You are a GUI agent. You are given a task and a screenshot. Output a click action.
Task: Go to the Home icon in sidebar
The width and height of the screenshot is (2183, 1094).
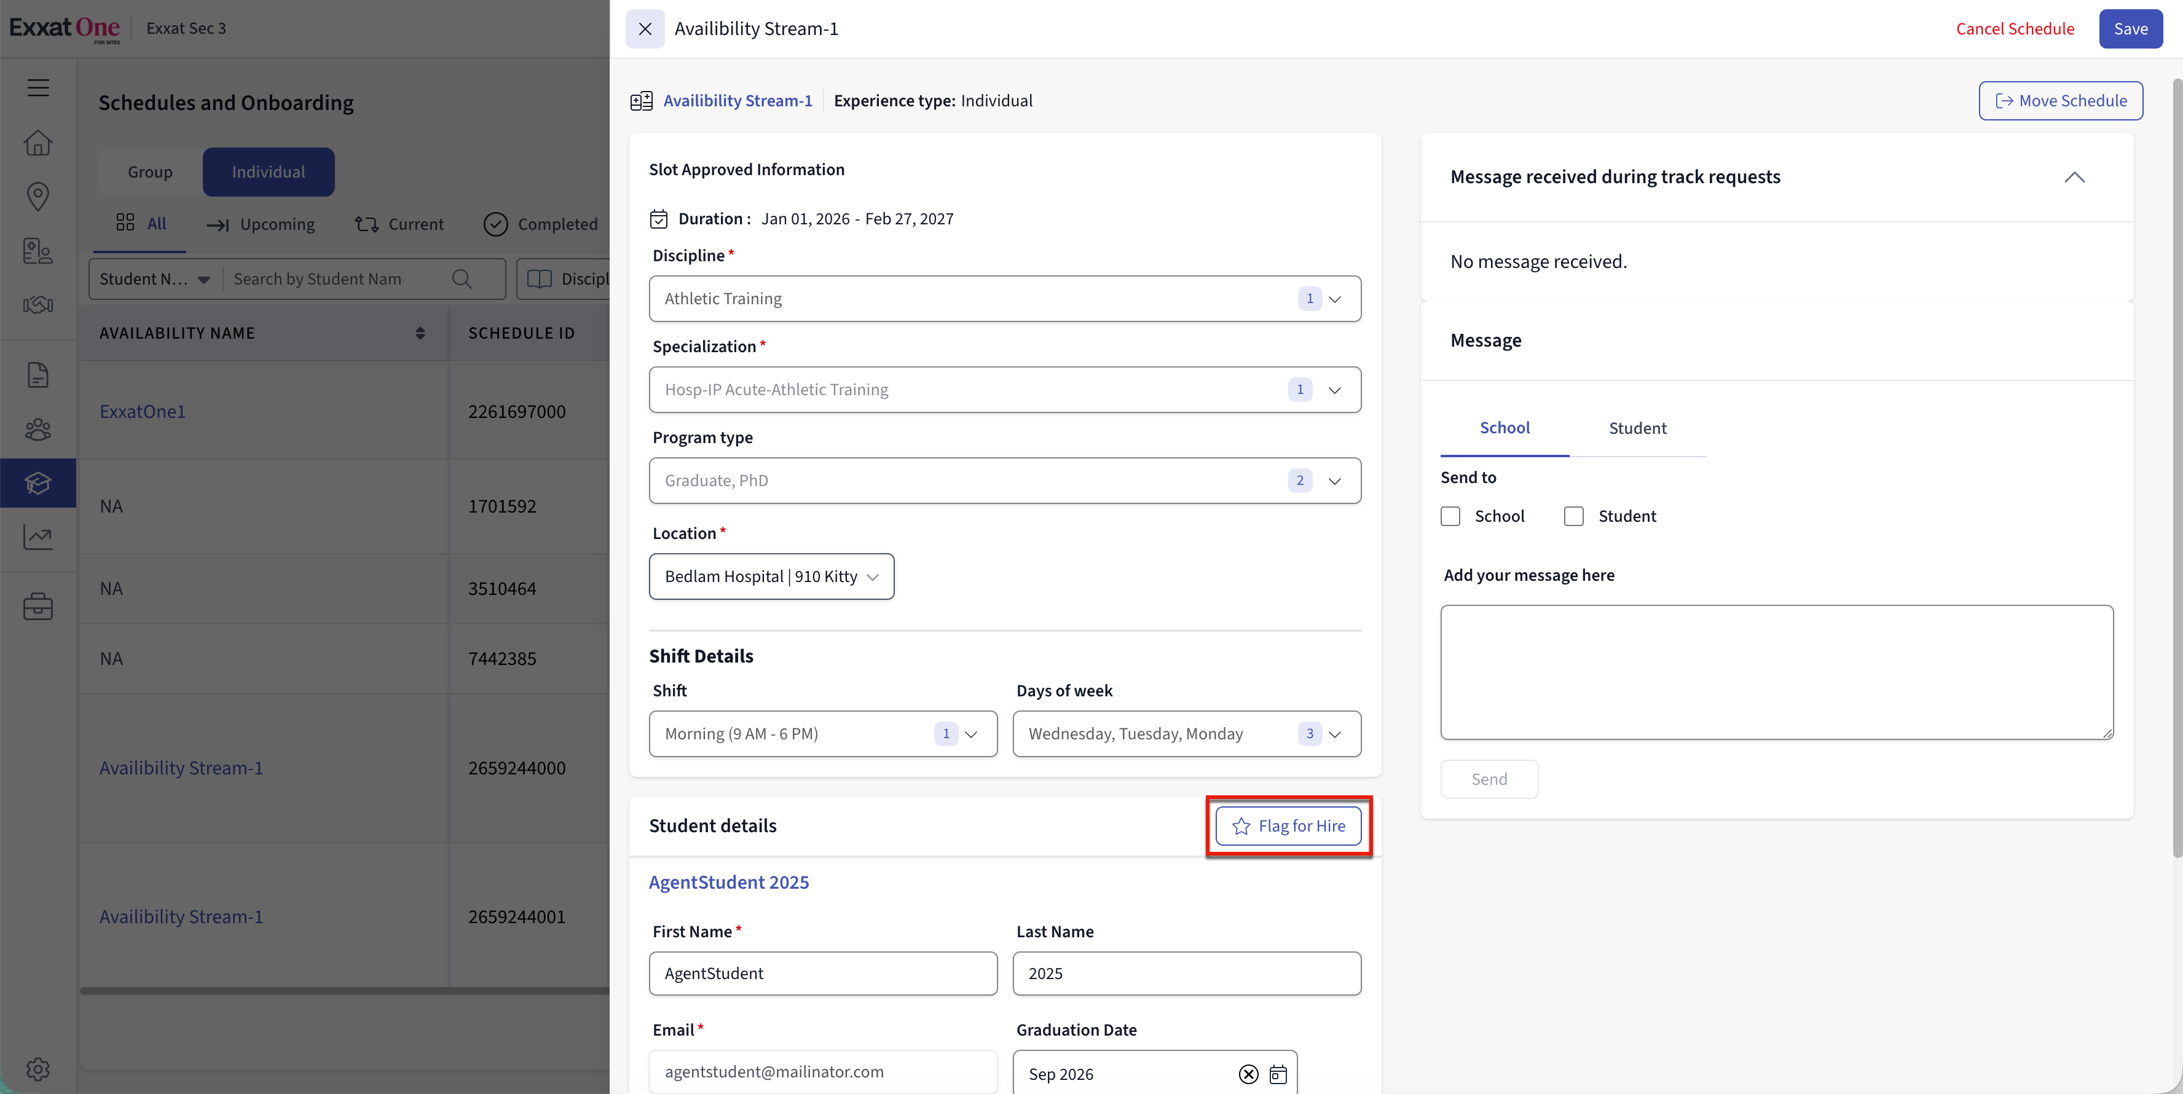coord(38,143)
